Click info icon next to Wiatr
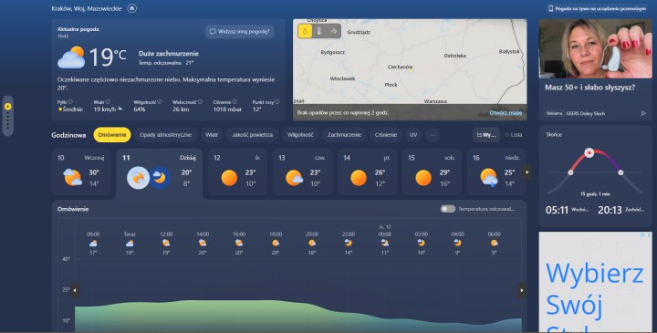 click(108, 102)
